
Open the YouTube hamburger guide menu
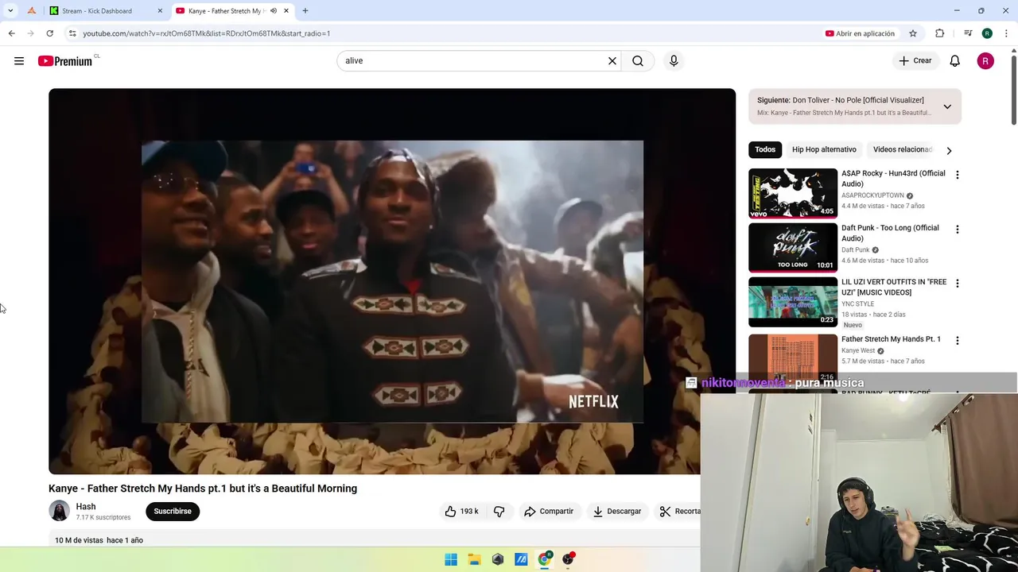click(x=19, y=61)
